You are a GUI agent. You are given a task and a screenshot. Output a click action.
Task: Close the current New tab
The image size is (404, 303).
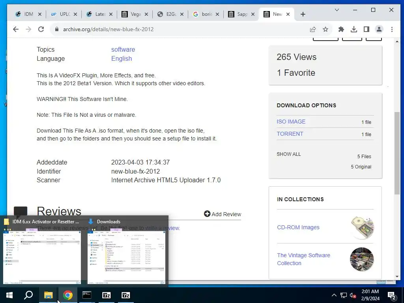pyautogui.click(x=288, y=14)
